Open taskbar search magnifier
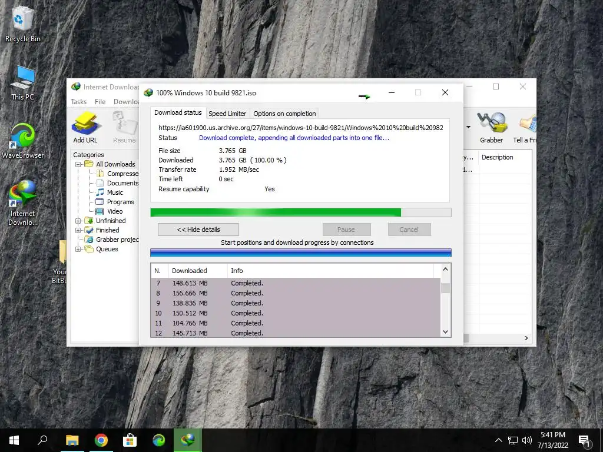Image resolution: width=603 pixels, height=452 pixels. pos(42,440)
